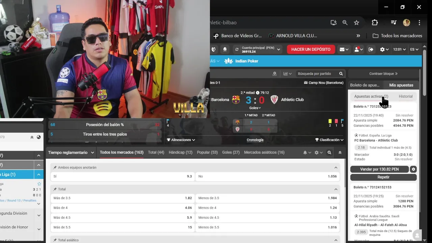
Task: Collapse the Ambos equipos anotarán section
Action: click(x=336, y=168)
